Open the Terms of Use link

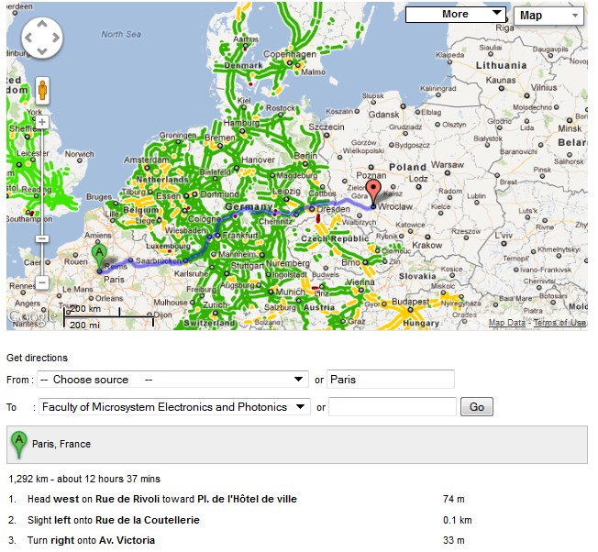pos(559,323)
